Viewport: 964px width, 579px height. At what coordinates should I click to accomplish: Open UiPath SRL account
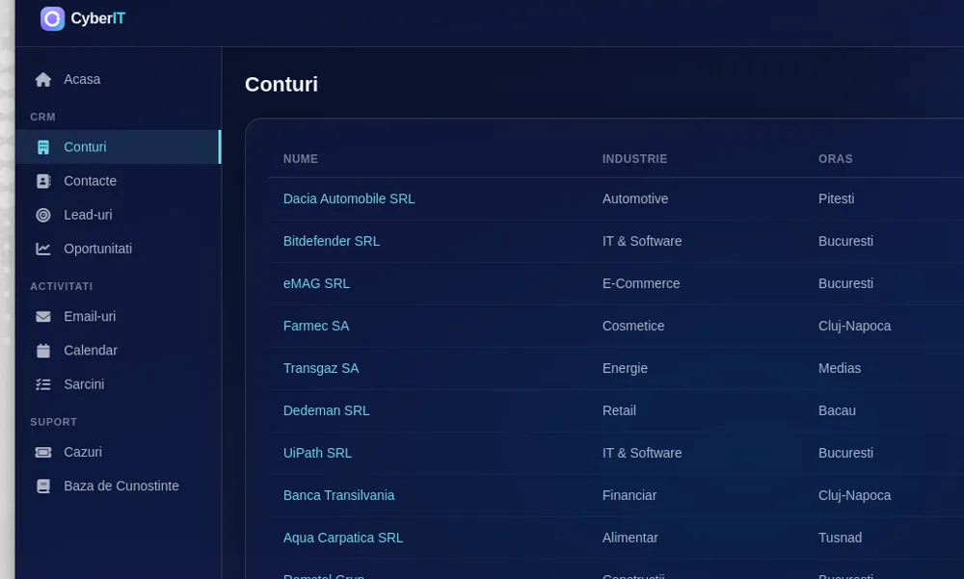click(x=317, y=453)
